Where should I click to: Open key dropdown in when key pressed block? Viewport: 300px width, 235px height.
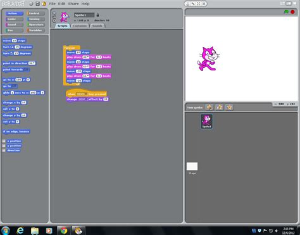tap(82, 94)
